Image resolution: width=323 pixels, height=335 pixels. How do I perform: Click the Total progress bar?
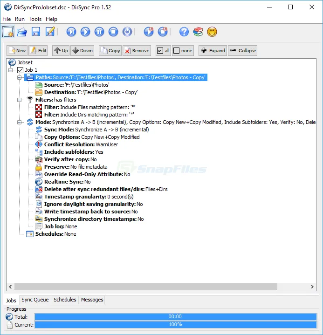(x=176, y=317)
